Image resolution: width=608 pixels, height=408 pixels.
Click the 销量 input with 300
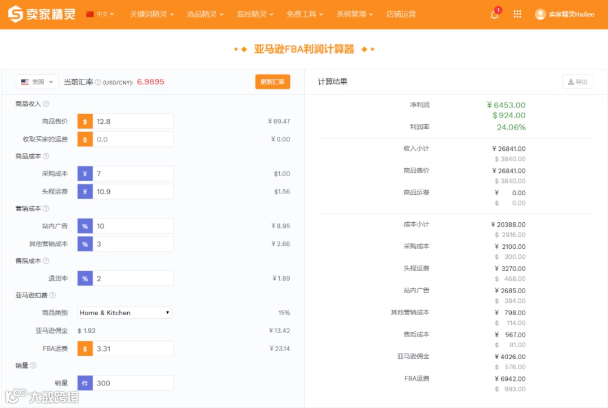(133, 383)
